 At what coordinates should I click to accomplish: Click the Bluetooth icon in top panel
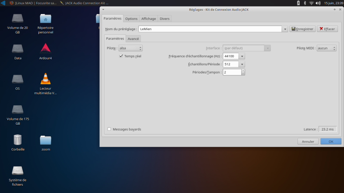304,3
